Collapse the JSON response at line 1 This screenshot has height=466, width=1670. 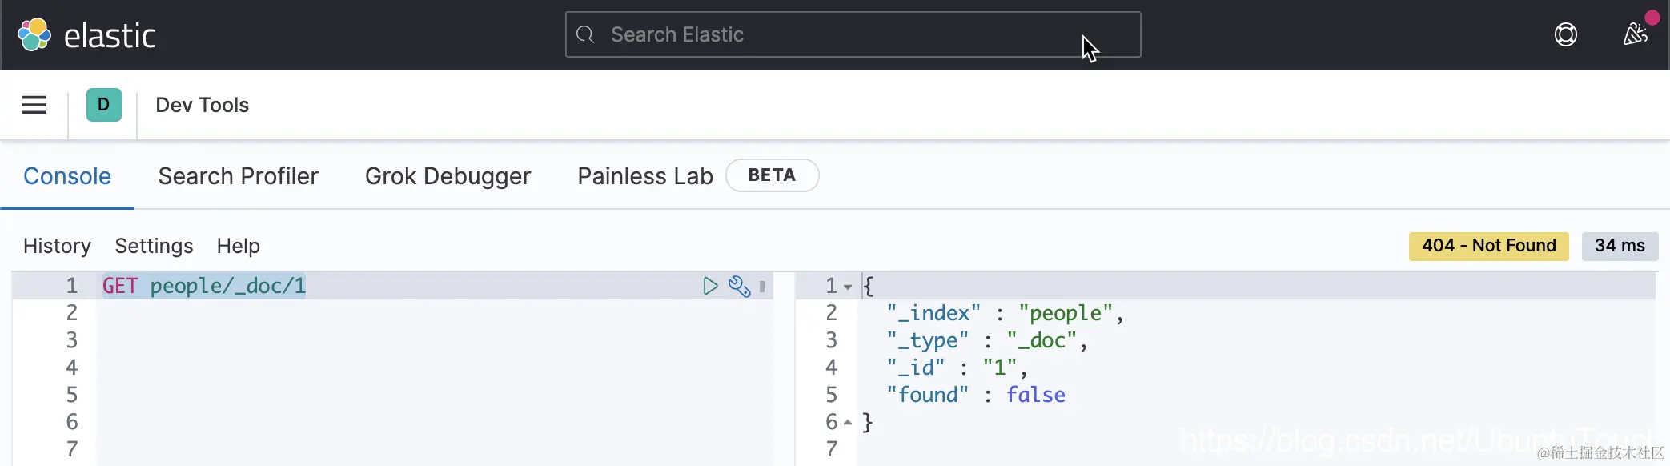pyautogui.click(x=848, y=287)
